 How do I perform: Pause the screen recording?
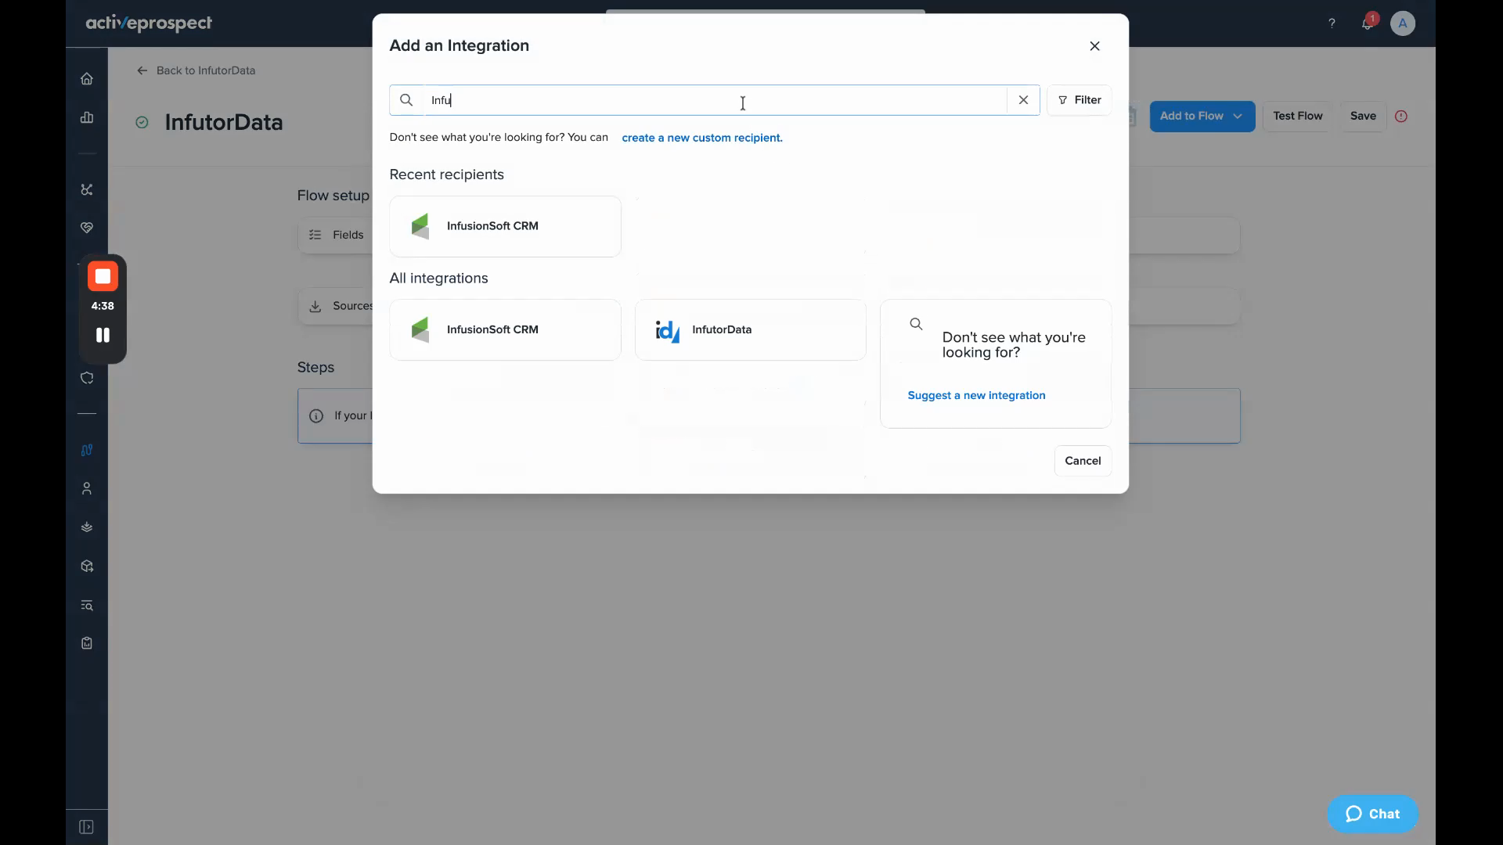click(103, 335)
